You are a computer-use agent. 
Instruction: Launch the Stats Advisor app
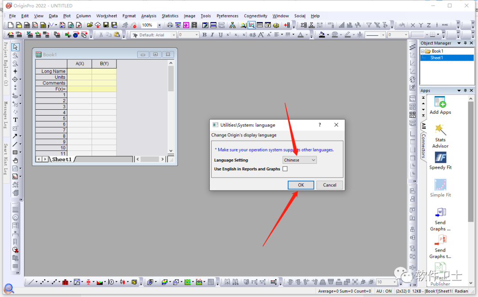click(440, 136)
